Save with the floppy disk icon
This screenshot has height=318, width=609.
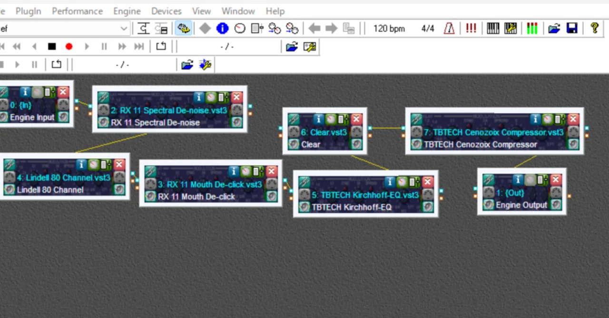click(x=572, y=28)
